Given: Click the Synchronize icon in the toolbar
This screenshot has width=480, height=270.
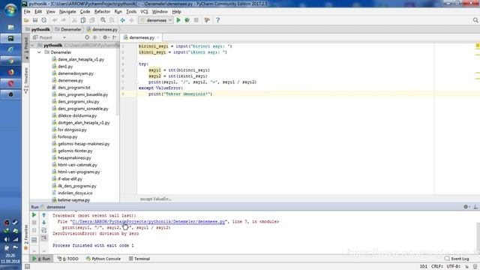Looking at the screenshot, I should pyautogui.click(x=43, y=20).
